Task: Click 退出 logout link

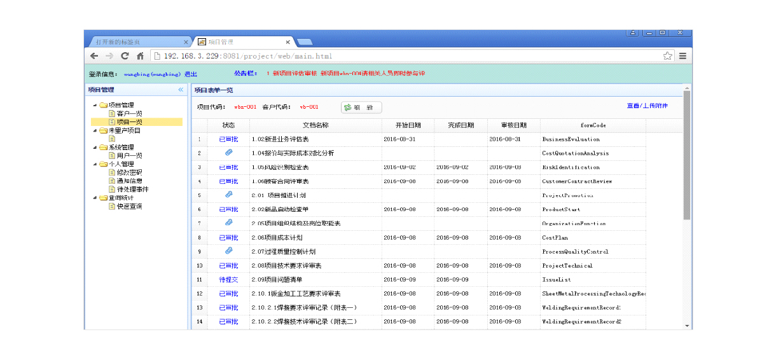Action: point(190,74)
